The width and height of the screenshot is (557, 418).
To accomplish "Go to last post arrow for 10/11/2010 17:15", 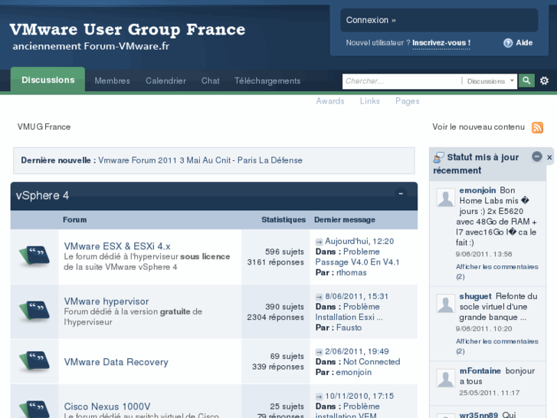I will point(319,397).
